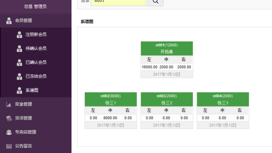Click the magnifier search button

156,2
